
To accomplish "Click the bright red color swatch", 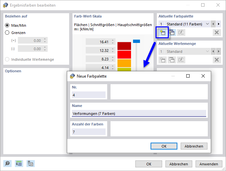I will pos(124,55).
